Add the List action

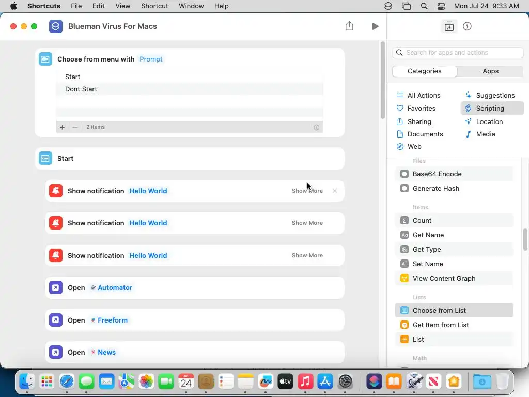454,339
